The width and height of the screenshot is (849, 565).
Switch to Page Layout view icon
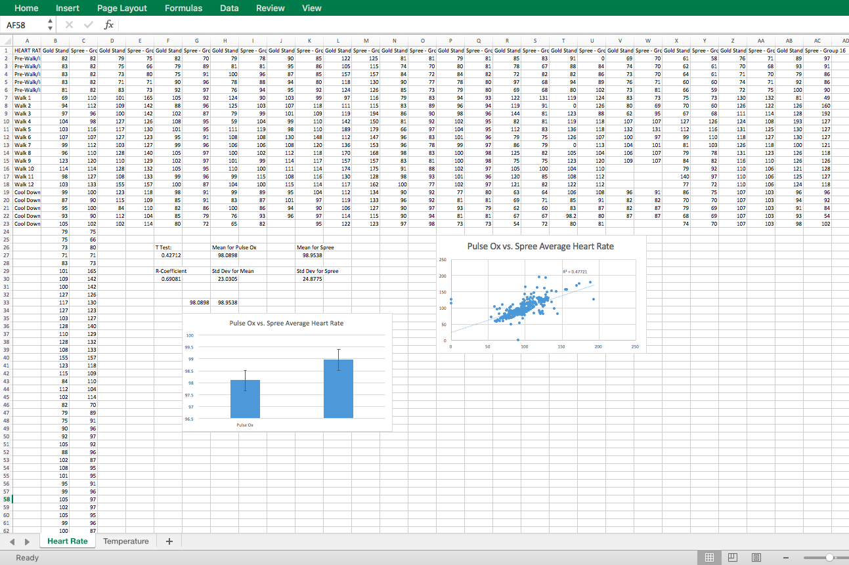(x=733, y=557)
